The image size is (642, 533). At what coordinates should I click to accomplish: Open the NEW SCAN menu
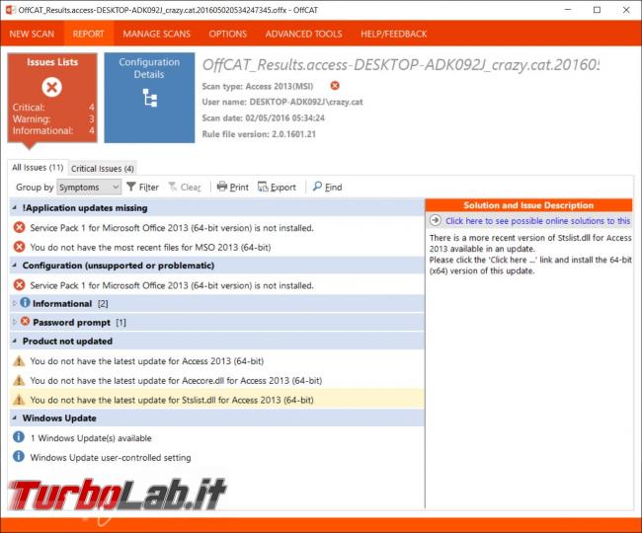click(32, 34)
